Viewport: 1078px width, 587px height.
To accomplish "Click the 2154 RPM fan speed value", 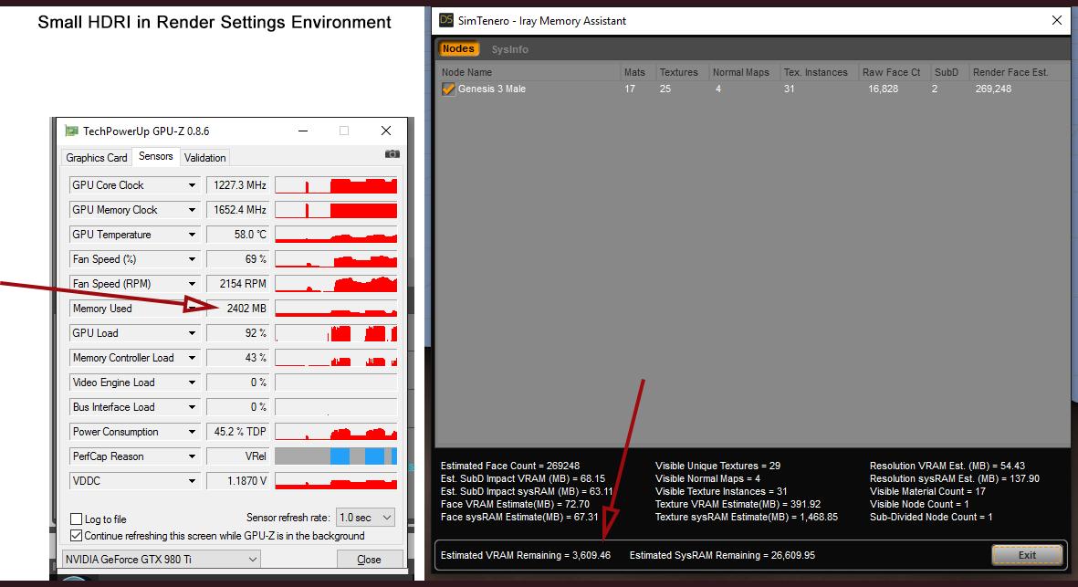I will click(238, 284).
